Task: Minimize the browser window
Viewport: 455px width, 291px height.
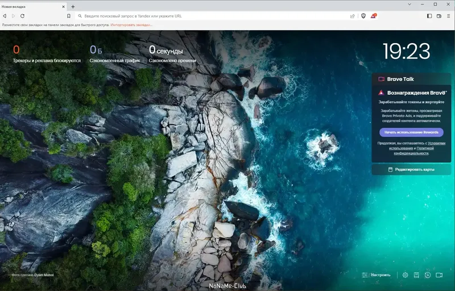Action: 423,4
